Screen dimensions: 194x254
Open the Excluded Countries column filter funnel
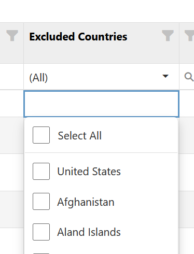(168, 35)
